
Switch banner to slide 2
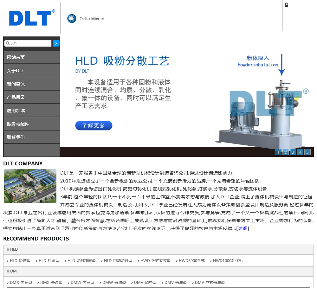click(286, 152)
